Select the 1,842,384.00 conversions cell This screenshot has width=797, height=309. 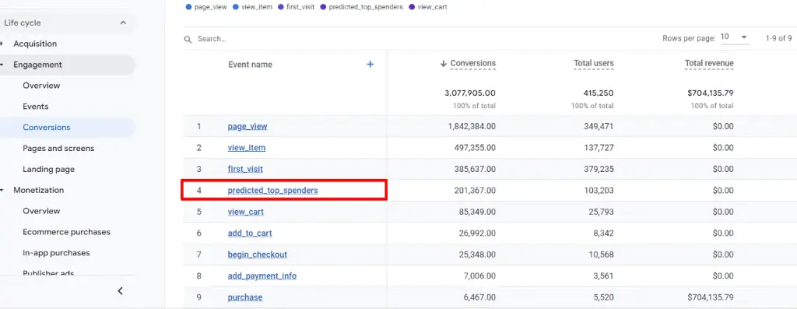click(x=472, y=127)
